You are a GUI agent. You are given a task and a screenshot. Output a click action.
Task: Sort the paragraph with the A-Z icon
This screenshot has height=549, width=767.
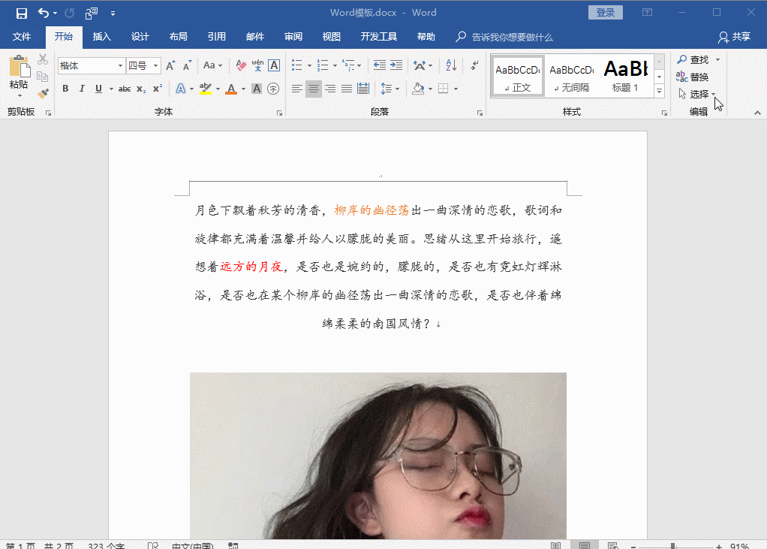[451, 65]
